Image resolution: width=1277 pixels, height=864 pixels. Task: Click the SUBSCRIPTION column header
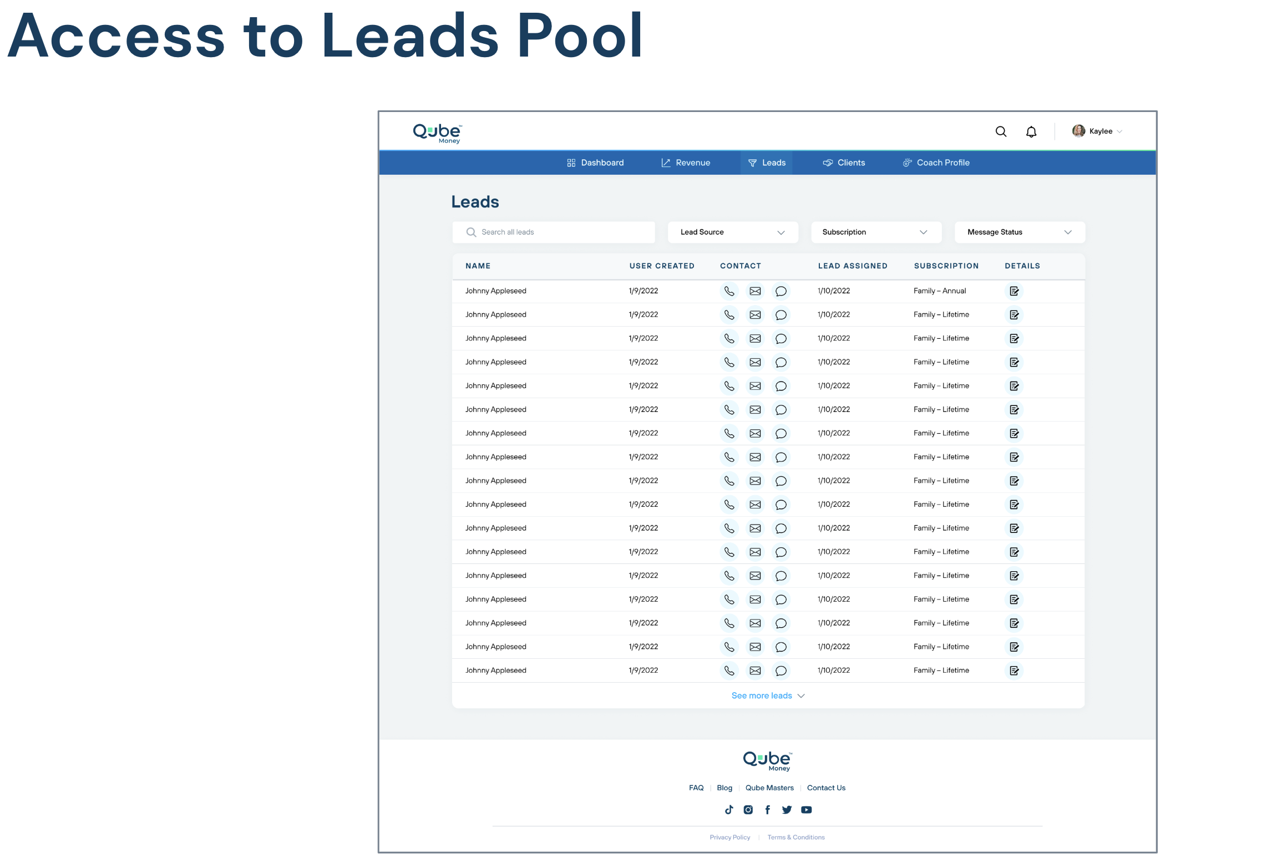(946, 266)
